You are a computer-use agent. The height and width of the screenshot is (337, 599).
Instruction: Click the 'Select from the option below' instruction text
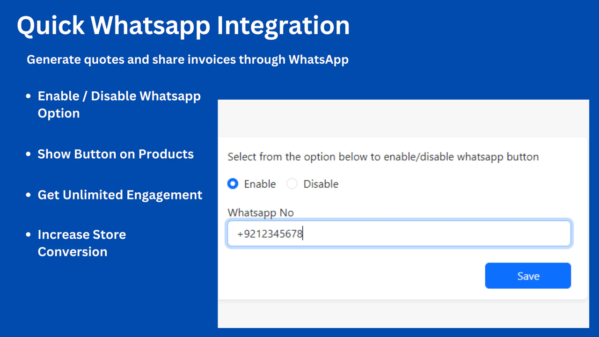pyautogui.click(x=383, y=157)
